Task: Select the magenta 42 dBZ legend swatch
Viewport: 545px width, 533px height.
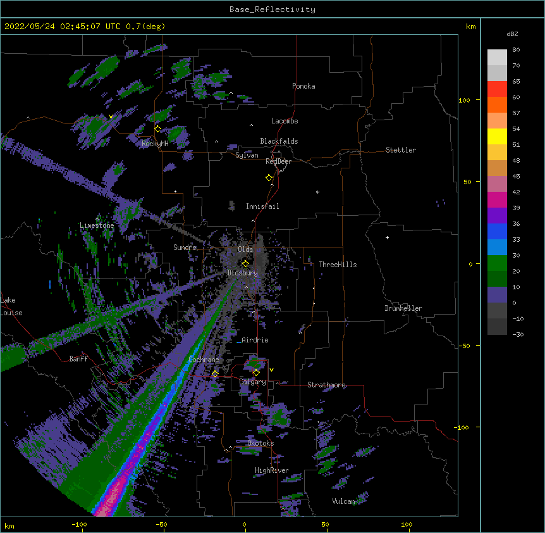Action: click(497, 199)
